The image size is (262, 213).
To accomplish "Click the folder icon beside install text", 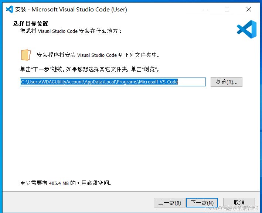I will coord(26,55).
